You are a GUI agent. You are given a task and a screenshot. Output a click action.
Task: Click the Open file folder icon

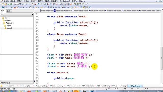pyautogui.click(x=6, y=4)
